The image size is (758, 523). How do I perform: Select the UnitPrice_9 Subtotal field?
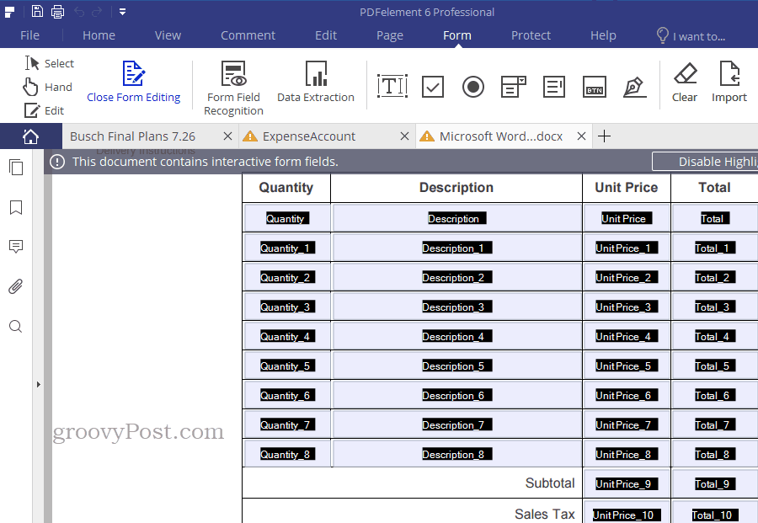point(627,484)
